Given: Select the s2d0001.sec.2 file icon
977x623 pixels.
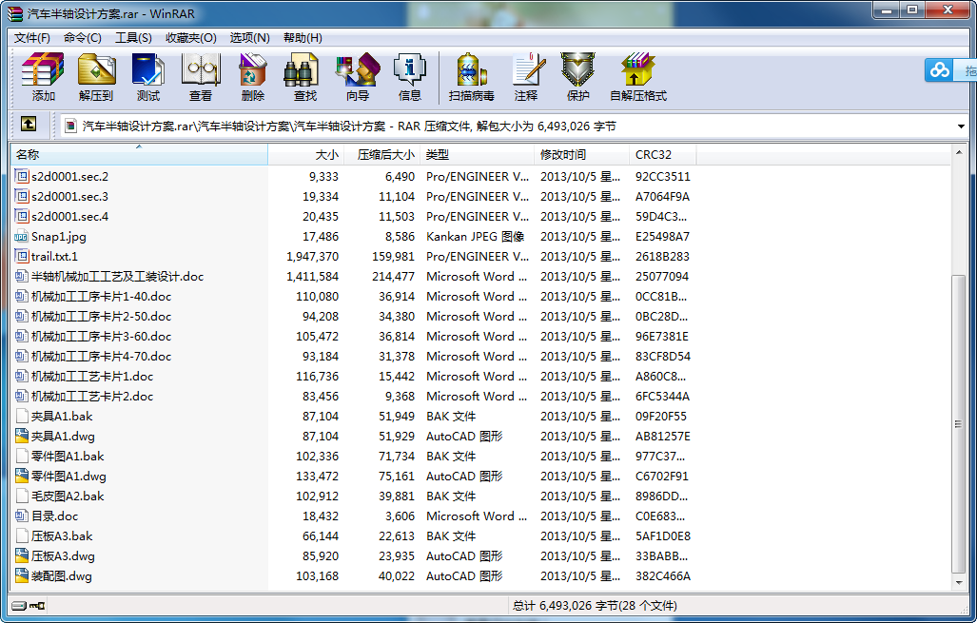Looking at the screenshot, I should click(22, 176).
